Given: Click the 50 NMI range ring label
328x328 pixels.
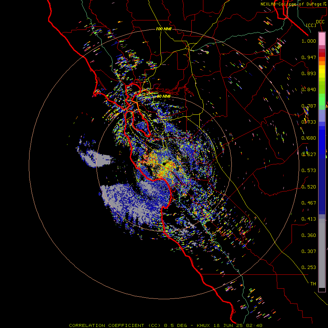Looking at the screenshot, I should (x=164, y=96).
